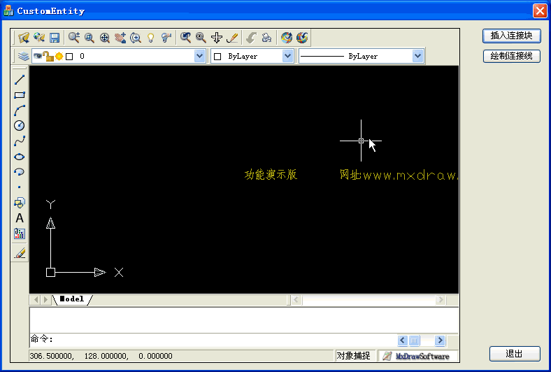Select the Text (A) tool
The width and height of the screenshot is (551, 372).
20,218
